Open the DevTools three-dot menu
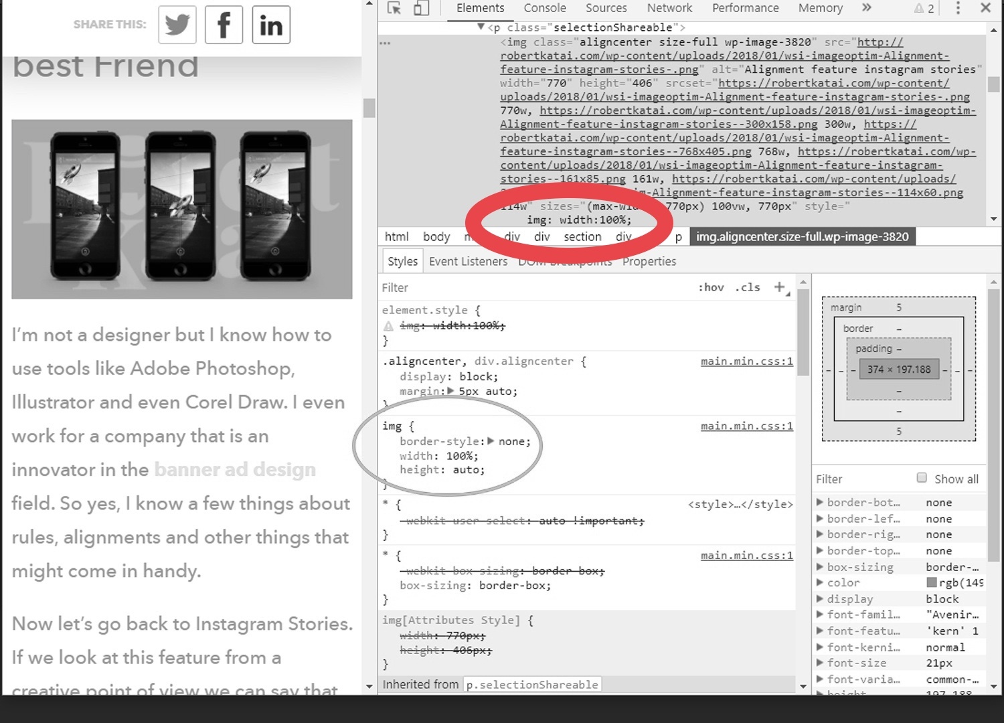 (958, 8)
